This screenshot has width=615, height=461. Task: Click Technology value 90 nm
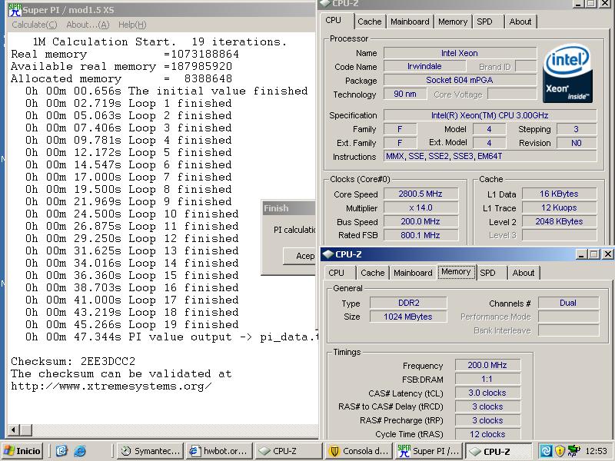click(405, 94)
